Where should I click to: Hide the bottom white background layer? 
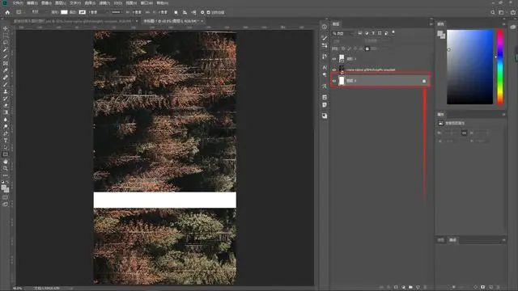334,81
